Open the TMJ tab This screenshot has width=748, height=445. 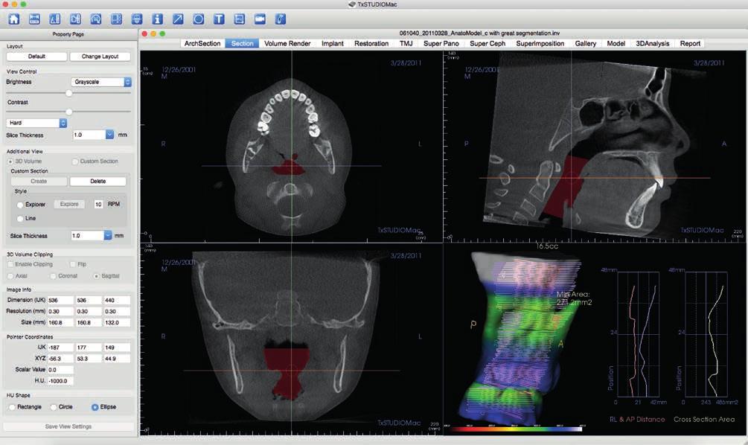pos(406,43)
